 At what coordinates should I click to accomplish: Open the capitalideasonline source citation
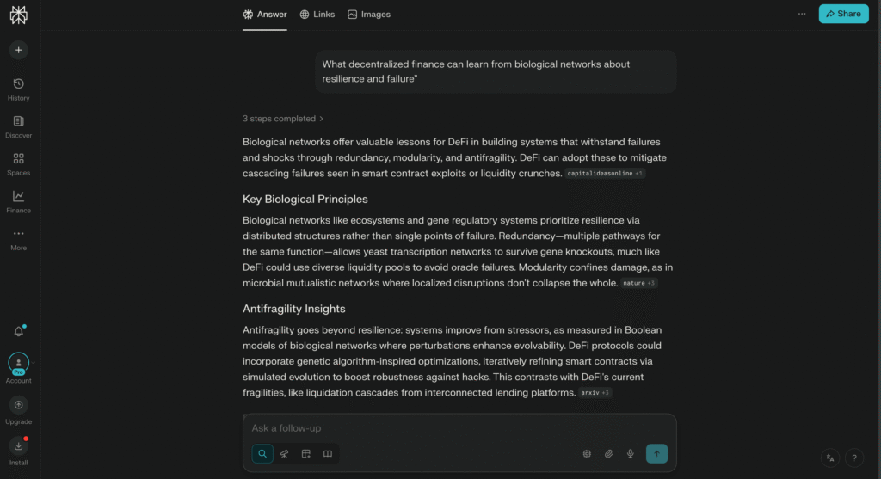(x=600, y=174)
